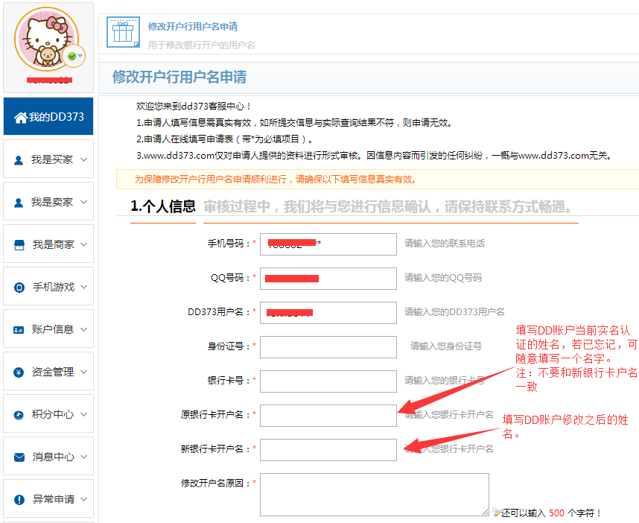
Task: Expand the 我是卖家 chevron
Action: pyautogui.click(x=83, y=202)
